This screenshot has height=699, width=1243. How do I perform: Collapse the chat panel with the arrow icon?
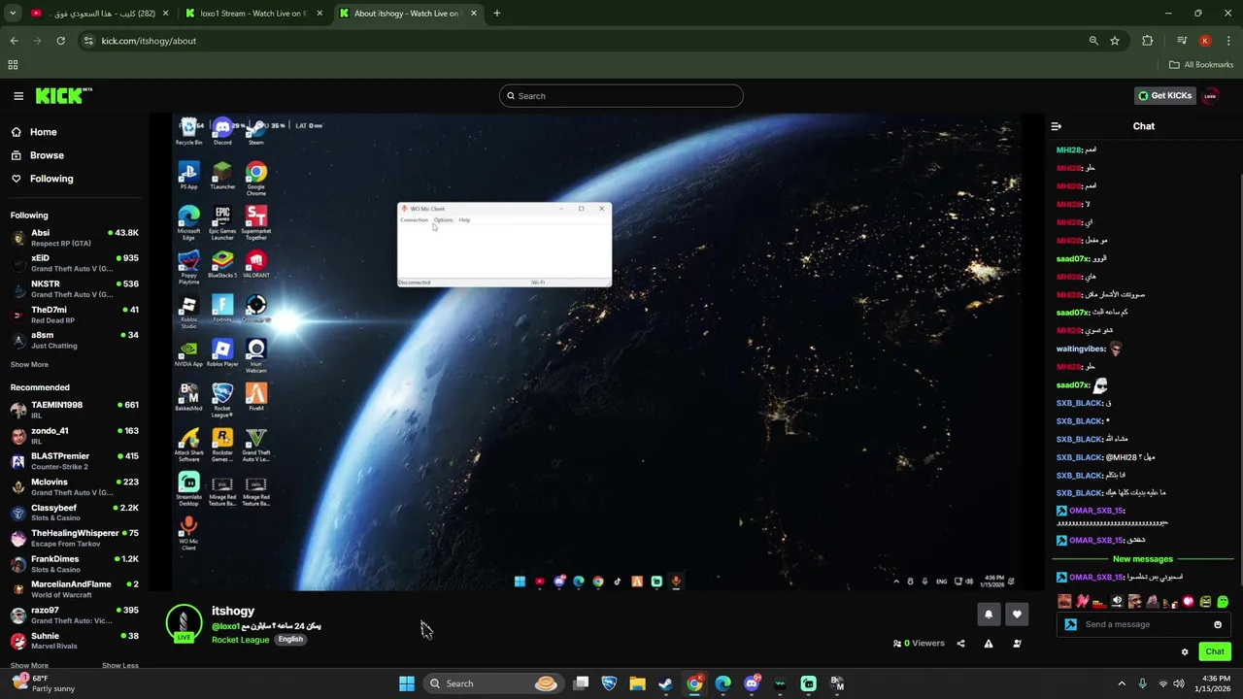pyautogui.click(x=1057, y=126)
